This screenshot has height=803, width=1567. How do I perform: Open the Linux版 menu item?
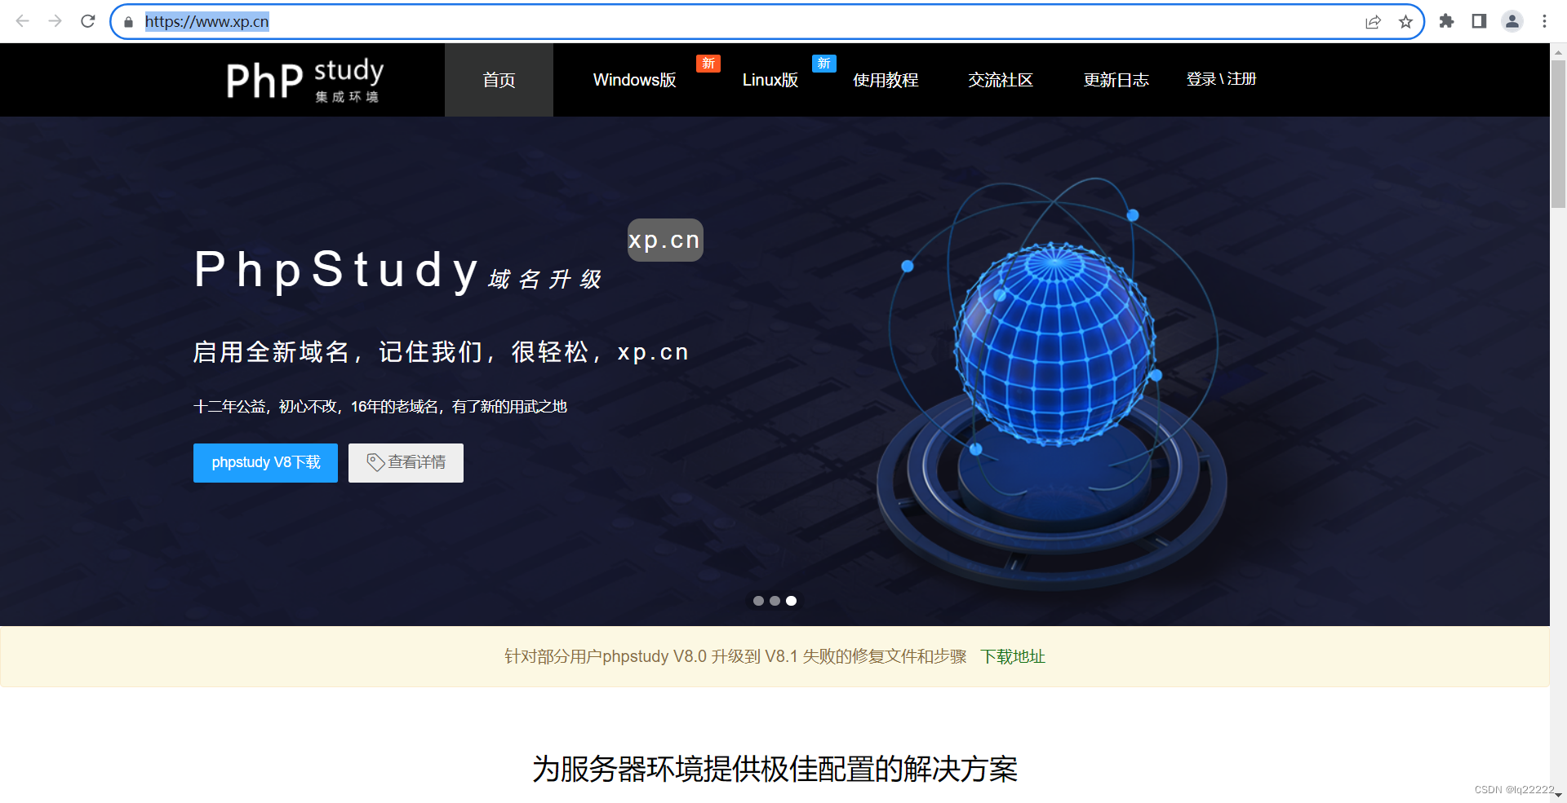pos(770,80)
